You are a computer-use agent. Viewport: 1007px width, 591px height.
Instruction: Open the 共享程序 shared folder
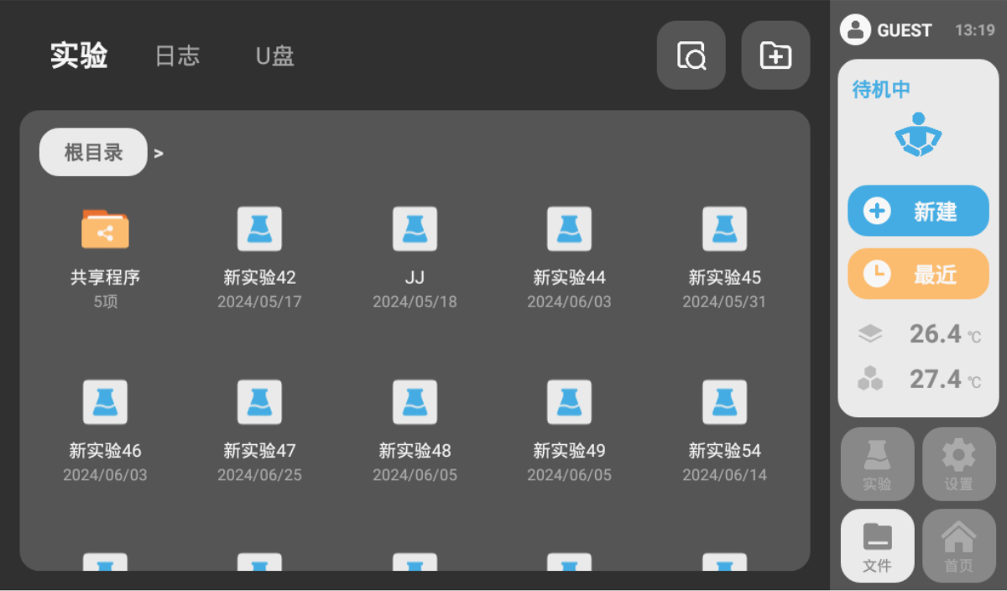[105, 230]
